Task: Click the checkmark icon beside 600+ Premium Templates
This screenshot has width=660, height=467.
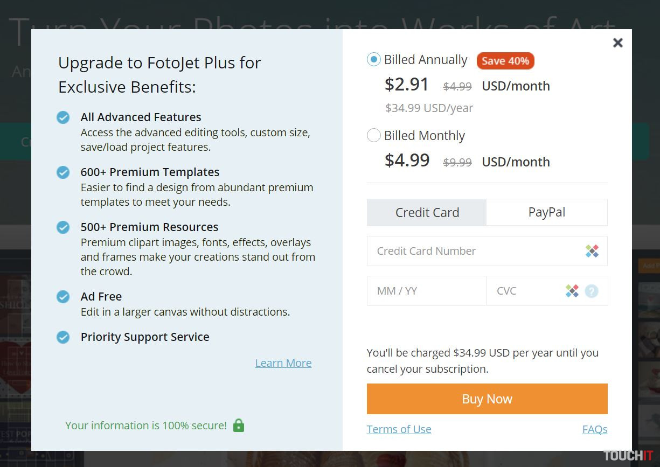Action: [63, 172]
